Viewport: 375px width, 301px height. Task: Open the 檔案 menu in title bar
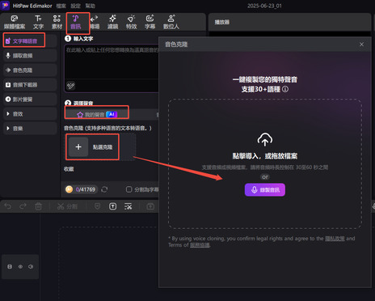pos(61,6)
